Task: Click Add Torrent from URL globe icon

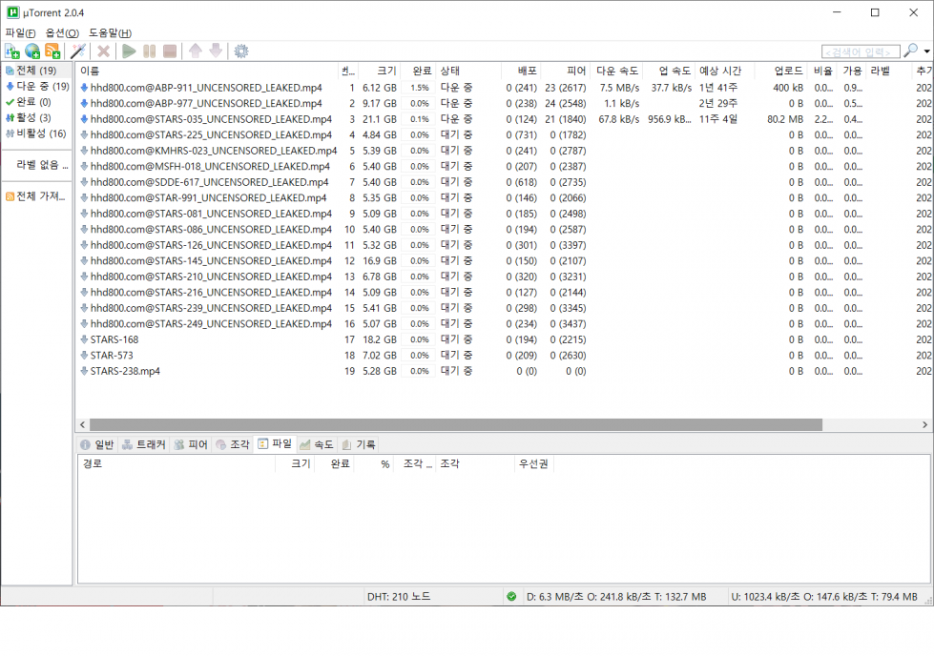Action: (x=32, y=51)
